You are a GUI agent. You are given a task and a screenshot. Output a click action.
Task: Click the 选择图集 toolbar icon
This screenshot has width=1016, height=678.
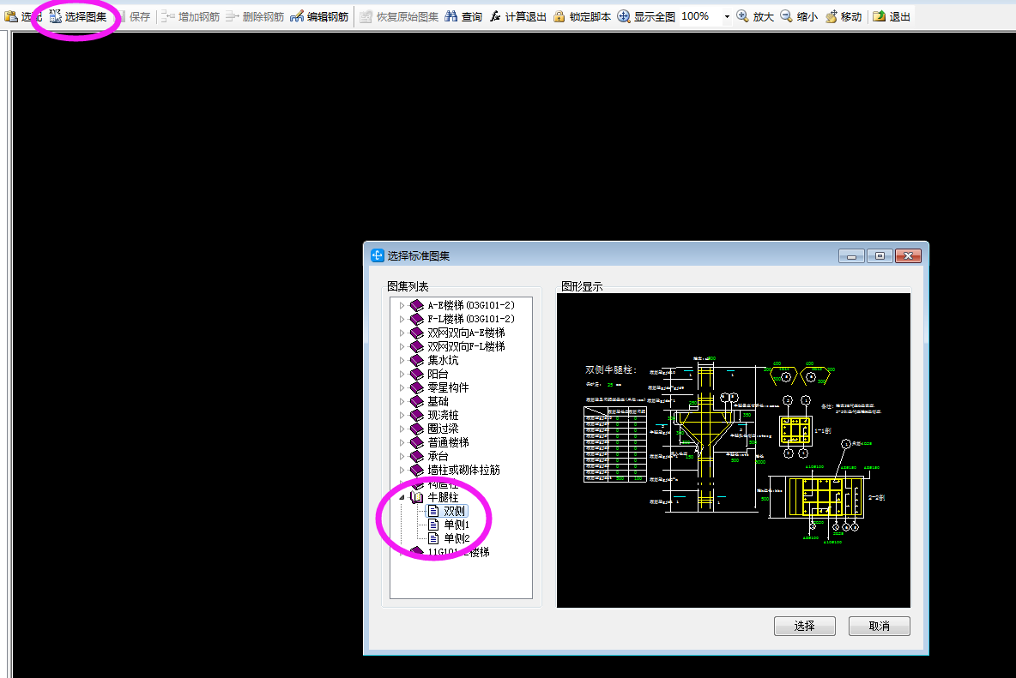(x=55, y=16)
